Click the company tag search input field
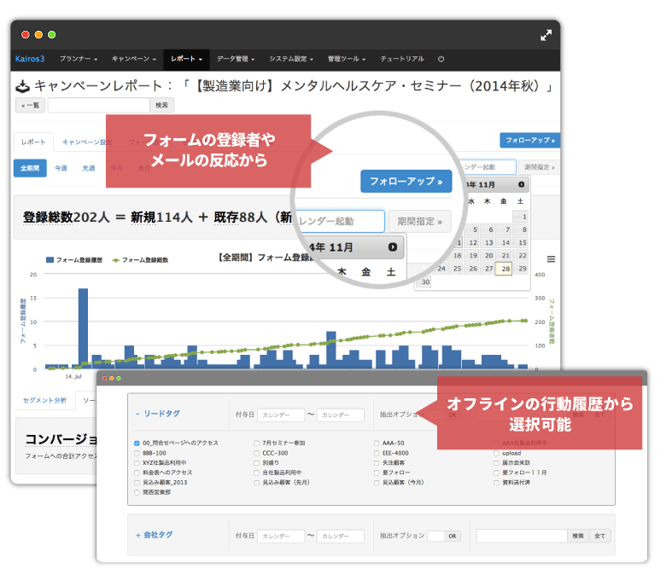 (521, 536)
